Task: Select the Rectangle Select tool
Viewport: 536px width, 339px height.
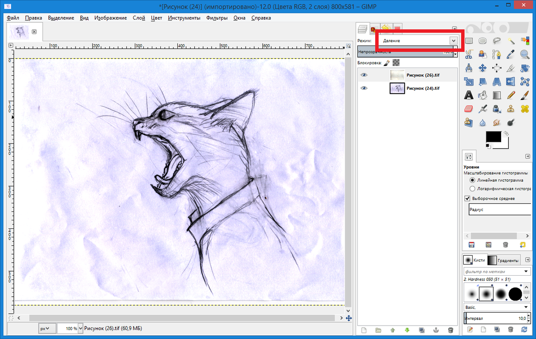Action: [469, 41]
